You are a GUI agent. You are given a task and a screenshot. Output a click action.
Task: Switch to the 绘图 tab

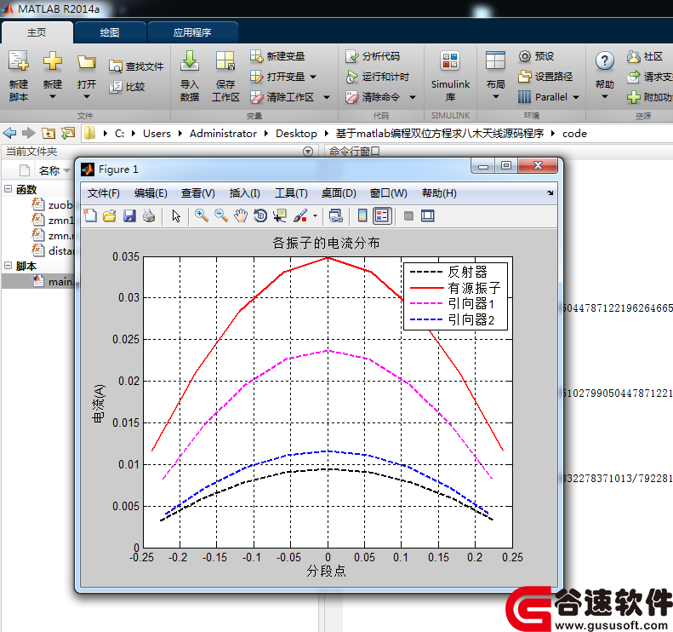click(110, 32)
